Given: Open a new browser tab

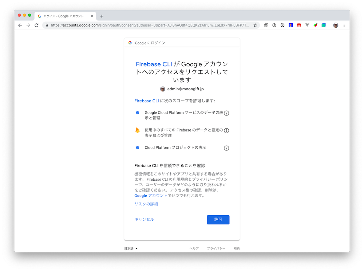Looking at the screenshot, I should point(102,16).
